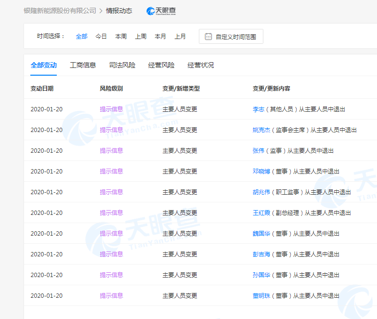Open the 自定义时间范围 picker
Image resolution: width=377 pixels, height=319 pixels.
coord(231,37)
